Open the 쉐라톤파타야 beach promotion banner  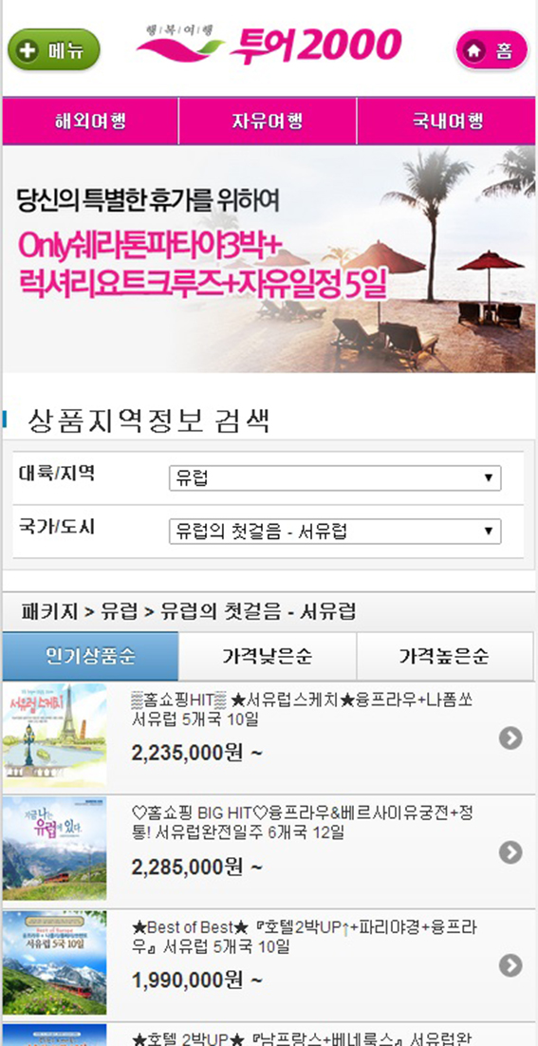(x=269, y=259)
